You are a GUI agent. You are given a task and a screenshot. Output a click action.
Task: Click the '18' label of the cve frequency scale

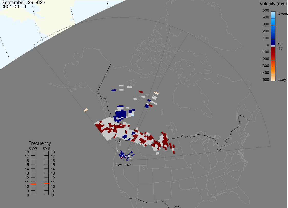pos(53,152)
